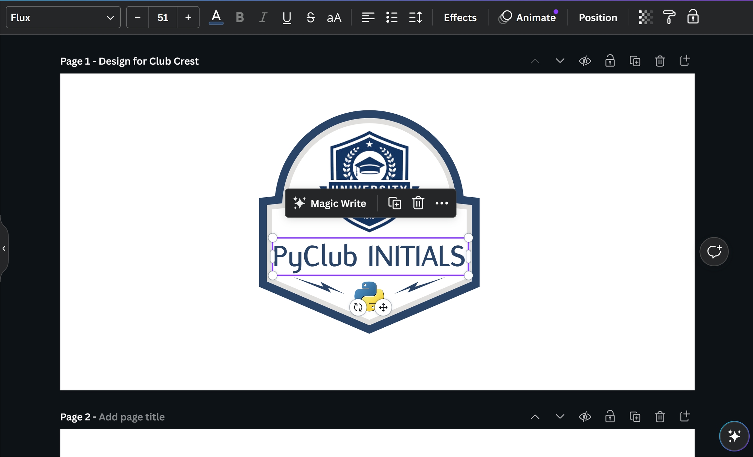Click the add comment bubble
The height and width of the screenshot is (457, 753).
coord(714,252)
